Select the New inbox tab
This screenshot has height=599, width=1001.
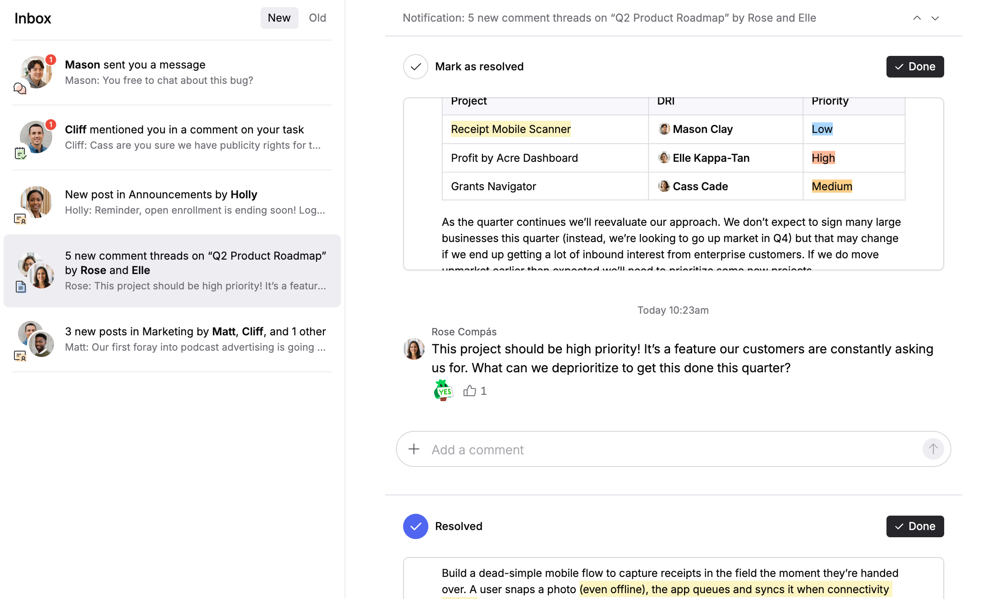coord(279,18)
